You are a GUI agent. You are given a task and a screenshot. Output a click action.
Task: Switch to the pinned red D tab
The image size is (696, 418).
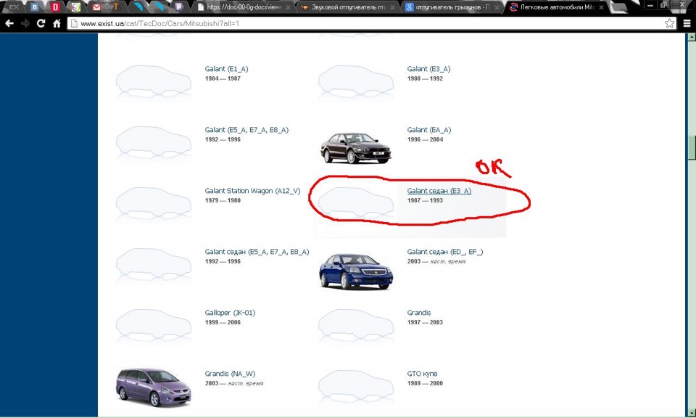[x=55, y=7]
